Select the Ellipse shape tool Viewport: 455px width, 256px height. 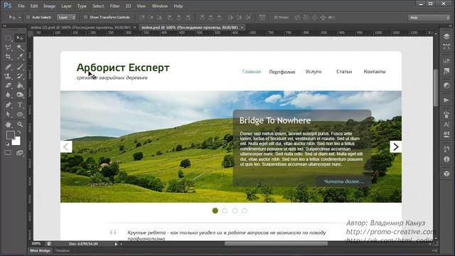(x=20, y=114)
